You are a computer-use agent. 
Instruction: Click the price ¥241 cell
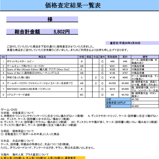pos(112,66)
